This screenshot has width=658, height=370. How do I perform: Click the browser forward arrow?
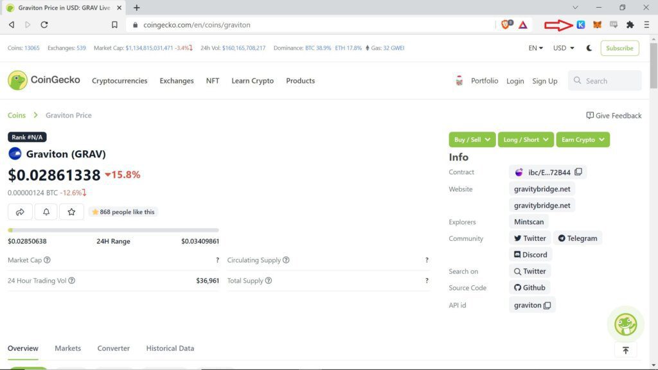click(x=28, y=25)
